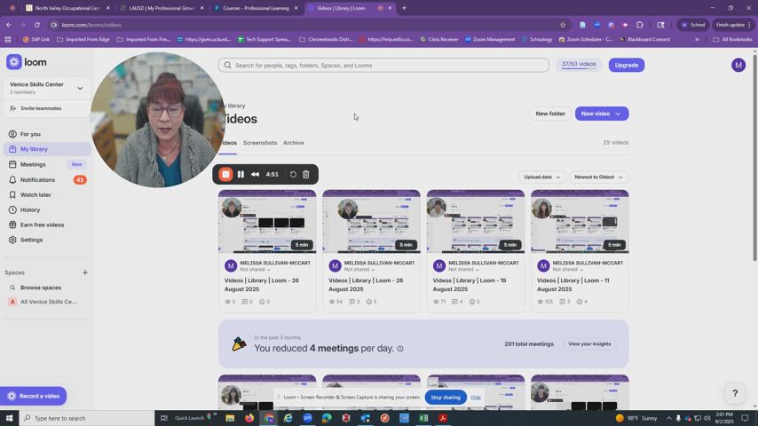Switch to Screenshots tab
The width and height of the screenshot is (758, 426).
tap(259, 143)
